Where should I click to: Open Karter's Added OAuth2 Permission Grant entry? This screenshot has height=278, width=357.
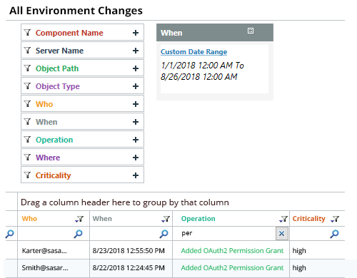pos(232,251)
